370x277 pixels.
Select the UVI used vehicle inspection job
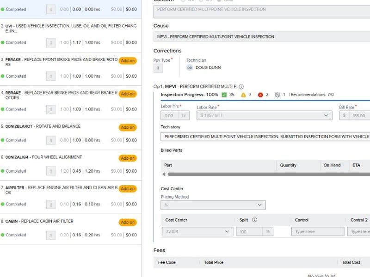(69, 29)
